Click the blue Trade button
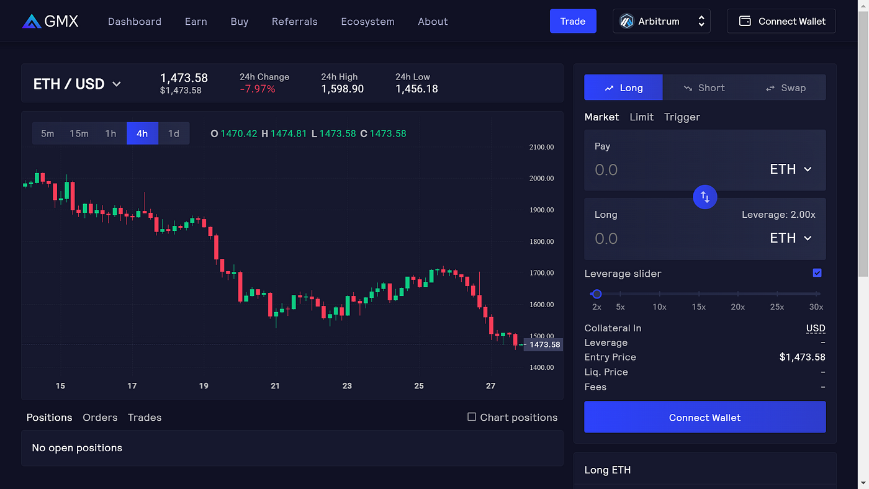This screenshot has width=869, height=489. click(x=572, y=20)
